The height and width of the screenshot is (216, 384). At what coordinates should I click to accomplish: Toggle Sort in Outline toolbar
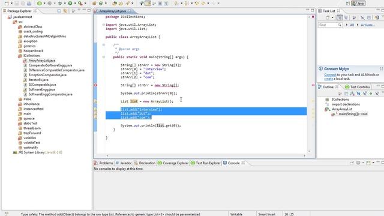(x=352, y=94)
